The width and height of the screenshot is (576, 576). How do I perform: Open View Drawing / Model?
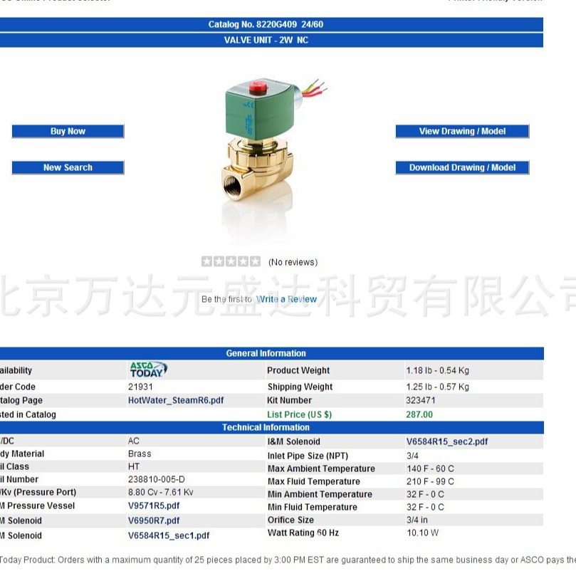pyautogui.click(x=462, y=131)
